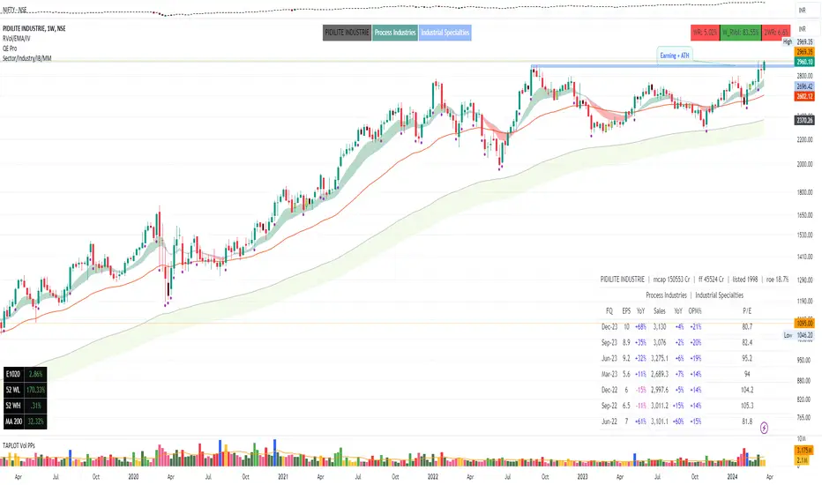Click the red 2WR: 6.6% cell

[x=776, y=32]
